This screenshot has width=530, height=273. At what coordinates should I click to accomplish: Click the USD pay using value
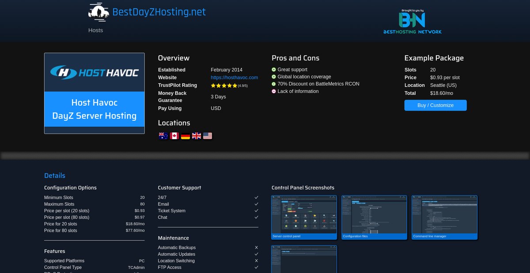coord(216,108)
